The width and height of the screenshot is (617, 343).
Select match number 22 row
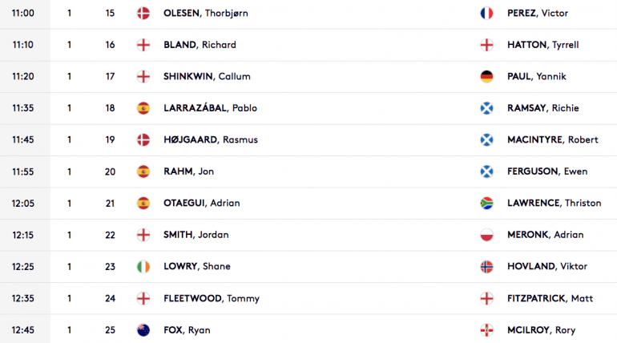point(308,236)
